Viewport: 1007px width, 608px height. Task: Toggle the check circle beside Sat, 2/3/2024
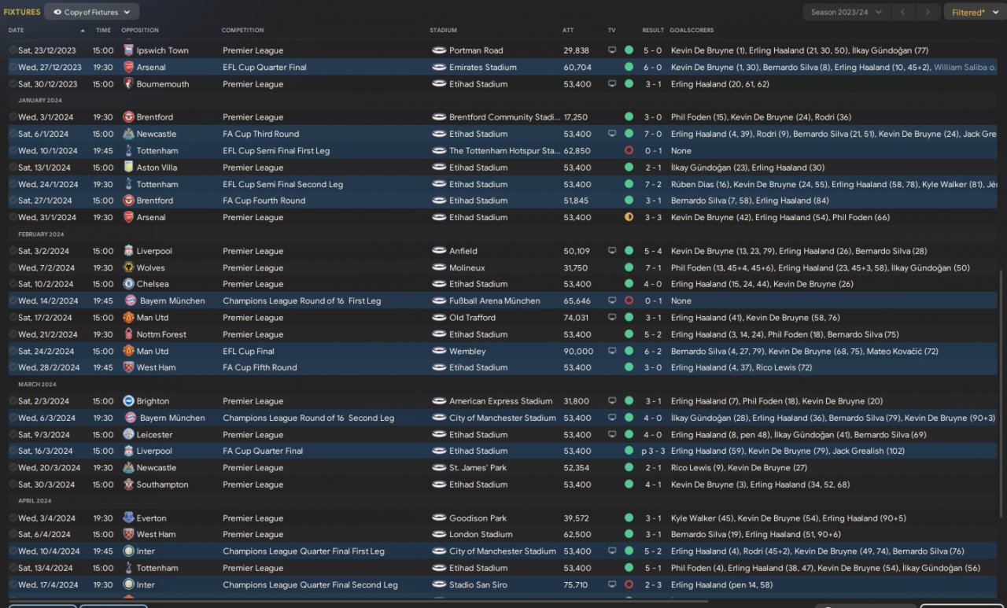13,401
